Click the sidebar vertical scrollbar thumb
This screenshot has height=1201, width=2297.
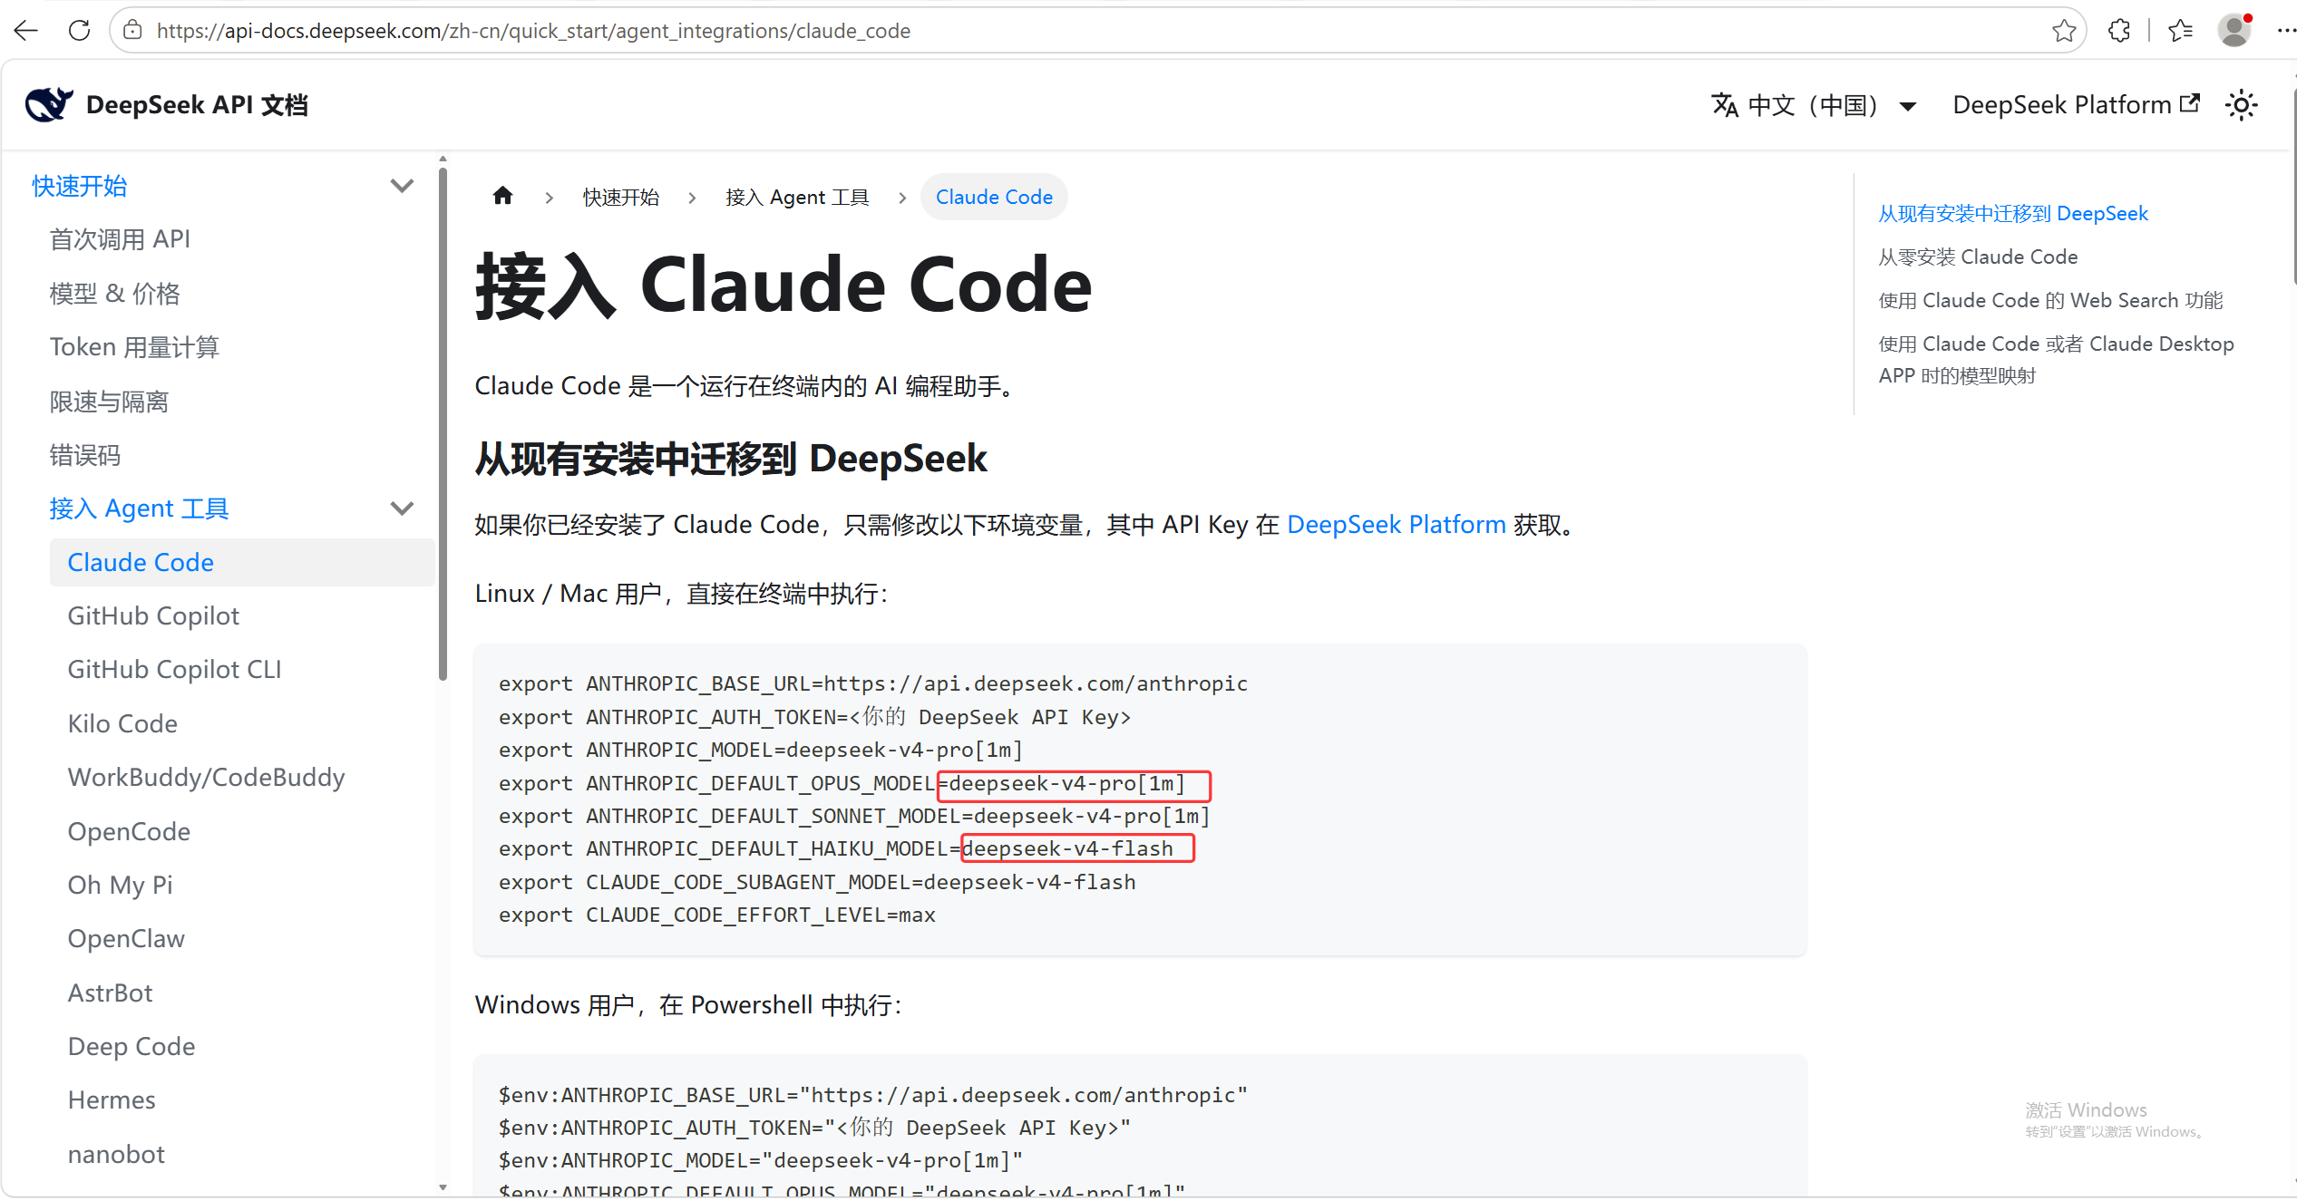[443, 422]
